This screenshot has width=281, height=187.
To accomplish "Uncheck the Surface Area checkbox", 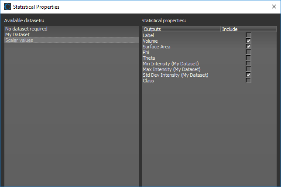I will 248,47.
